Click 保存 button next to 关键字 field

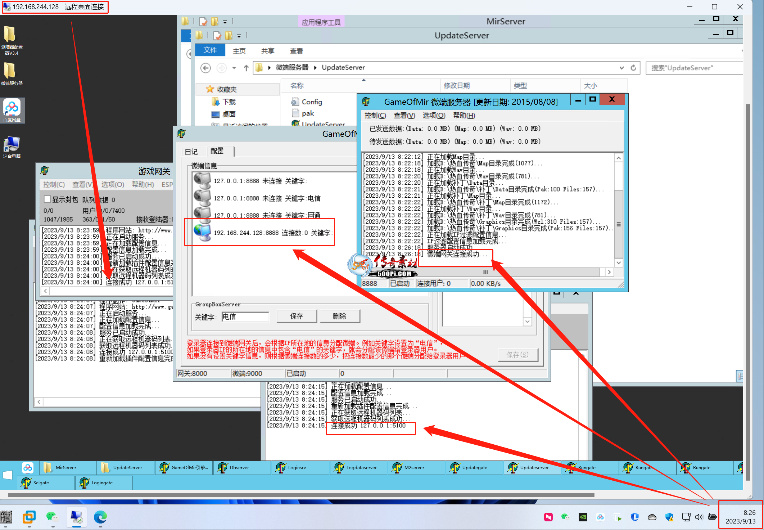pyautogui.click(x=297, y=316)
